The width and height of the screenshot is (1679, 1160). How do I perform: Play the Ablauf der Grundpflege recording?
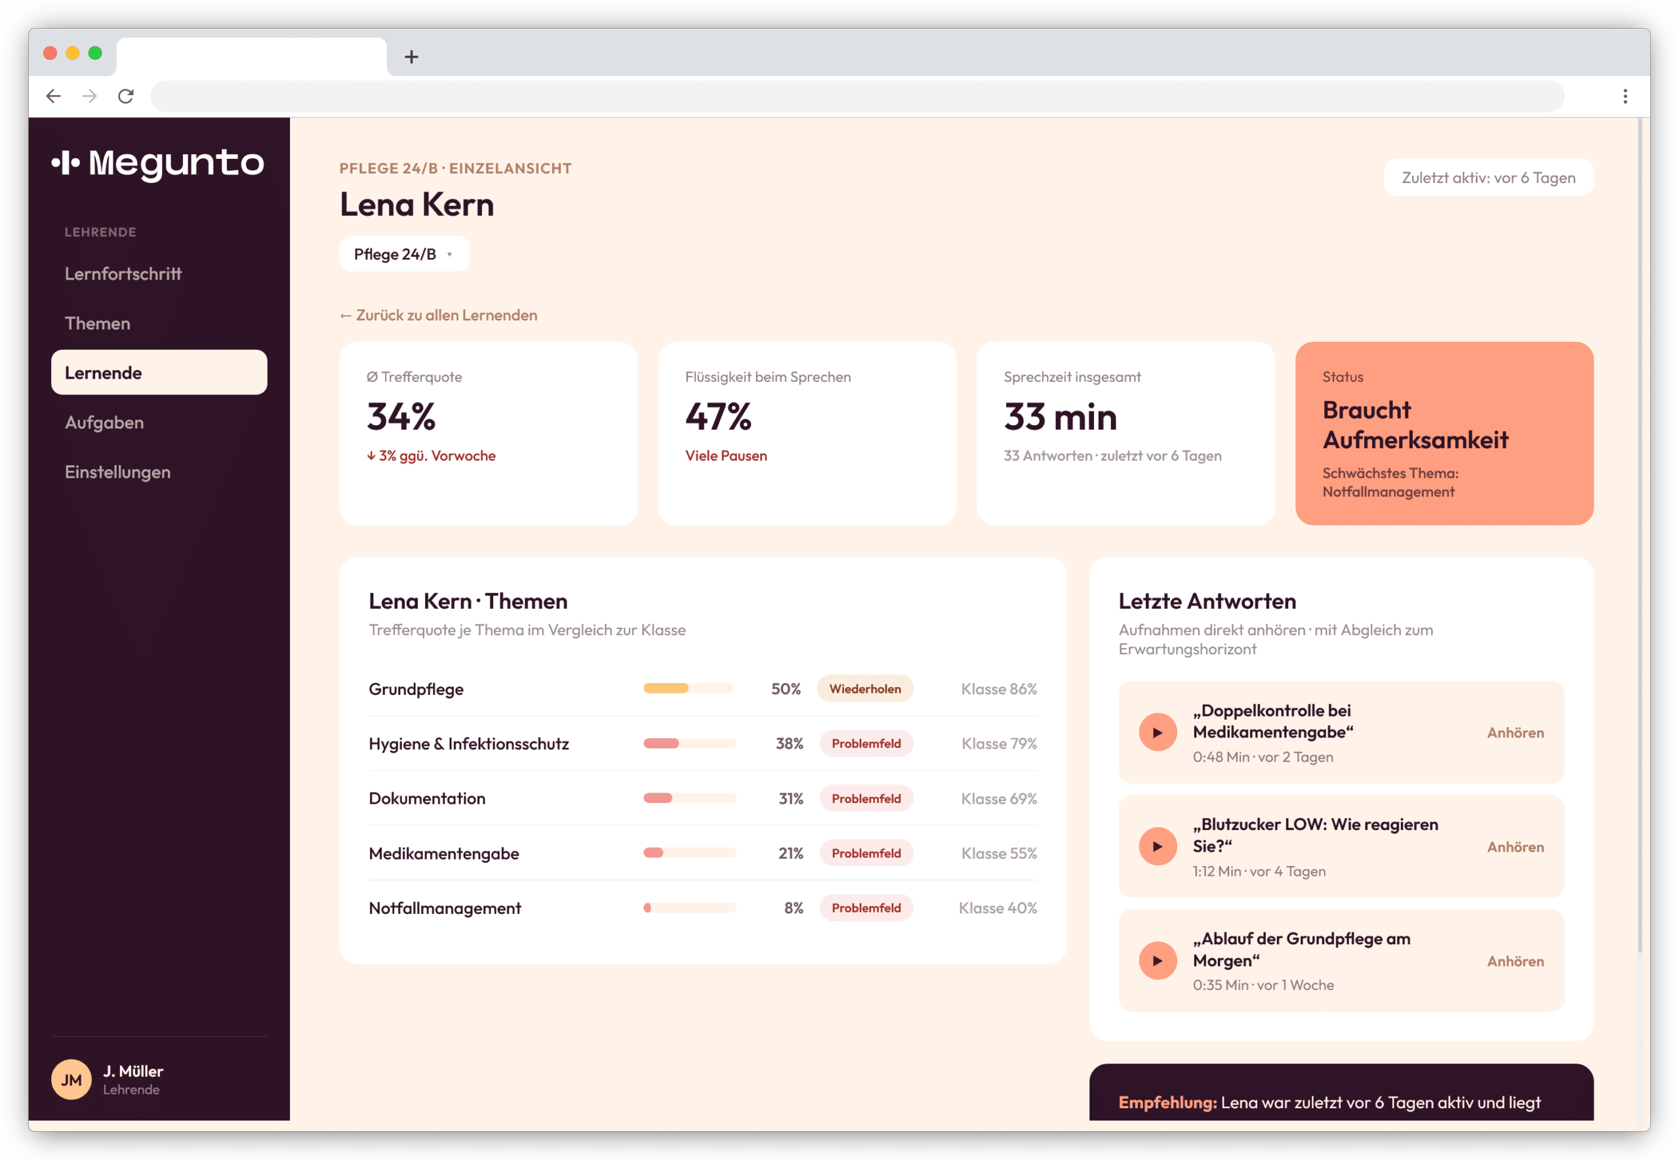tap(1158, 961)
